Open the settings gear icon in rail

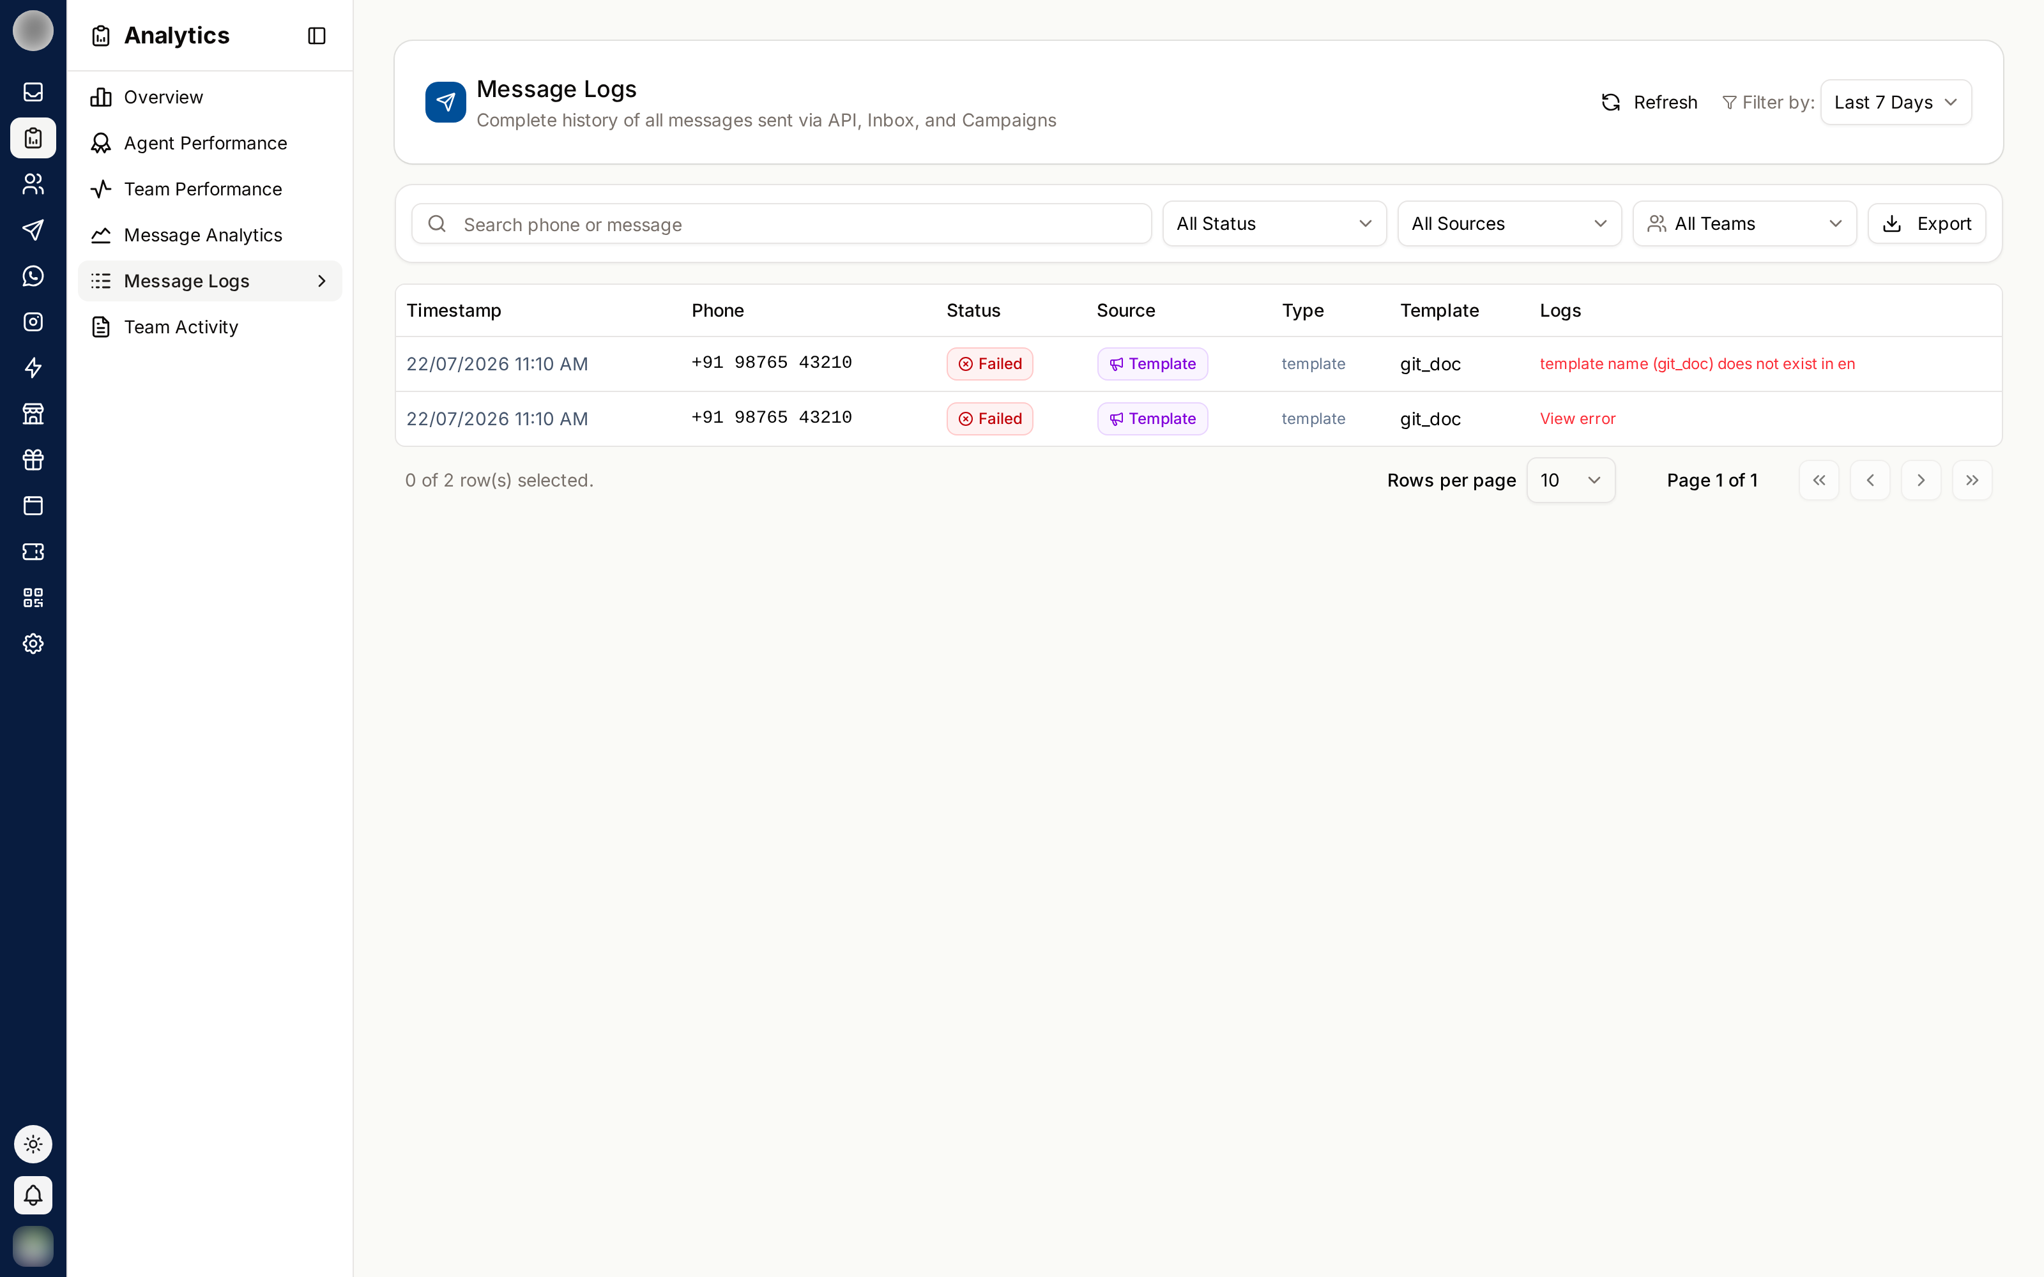pos(33,644)
